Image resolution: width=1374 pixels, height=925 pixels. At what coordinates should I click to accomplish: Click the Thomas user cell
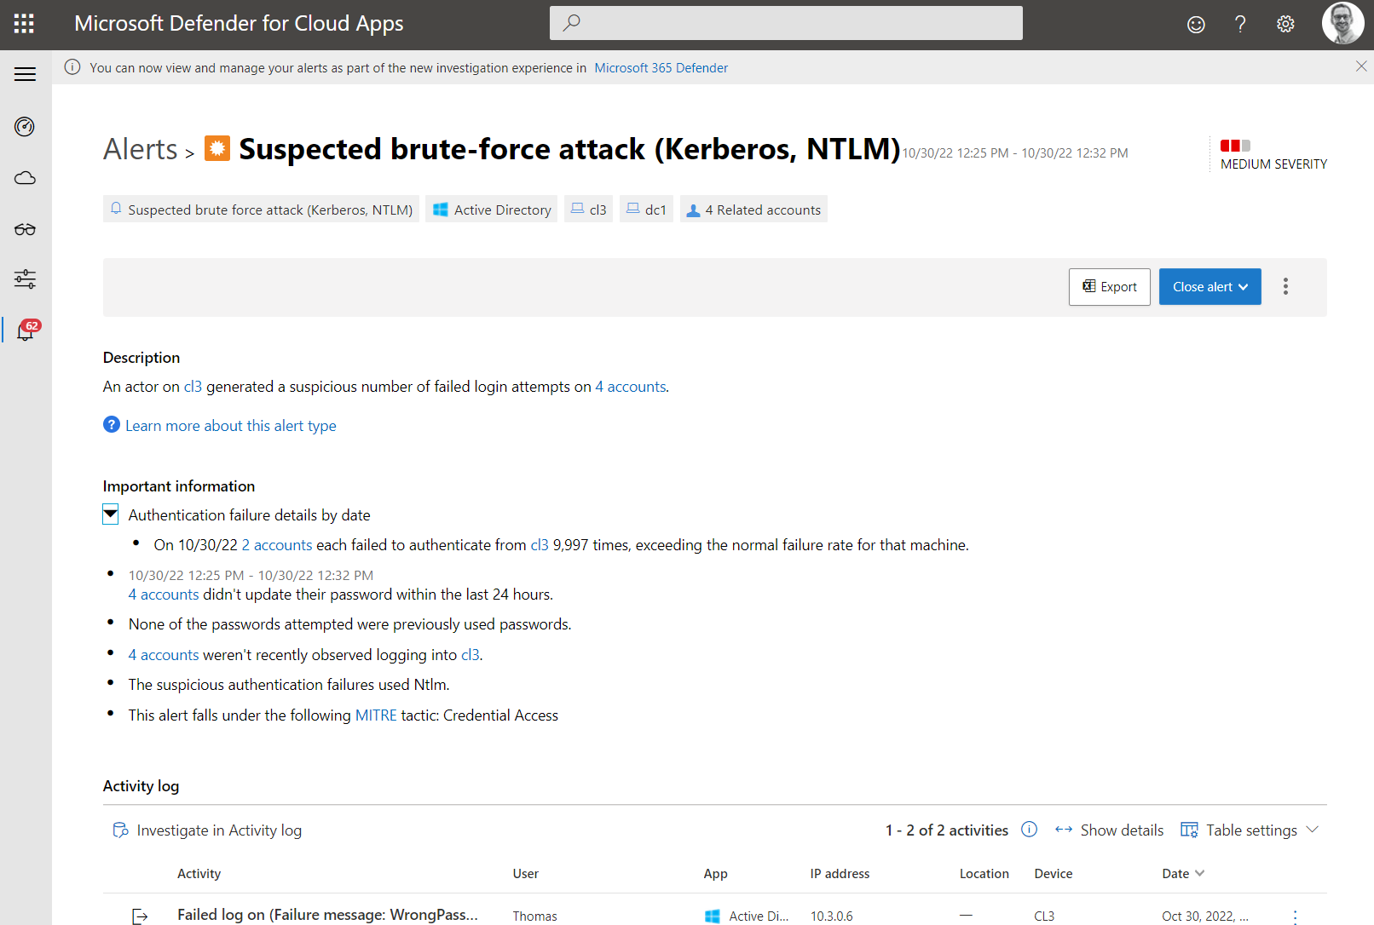tap(535, 916)
